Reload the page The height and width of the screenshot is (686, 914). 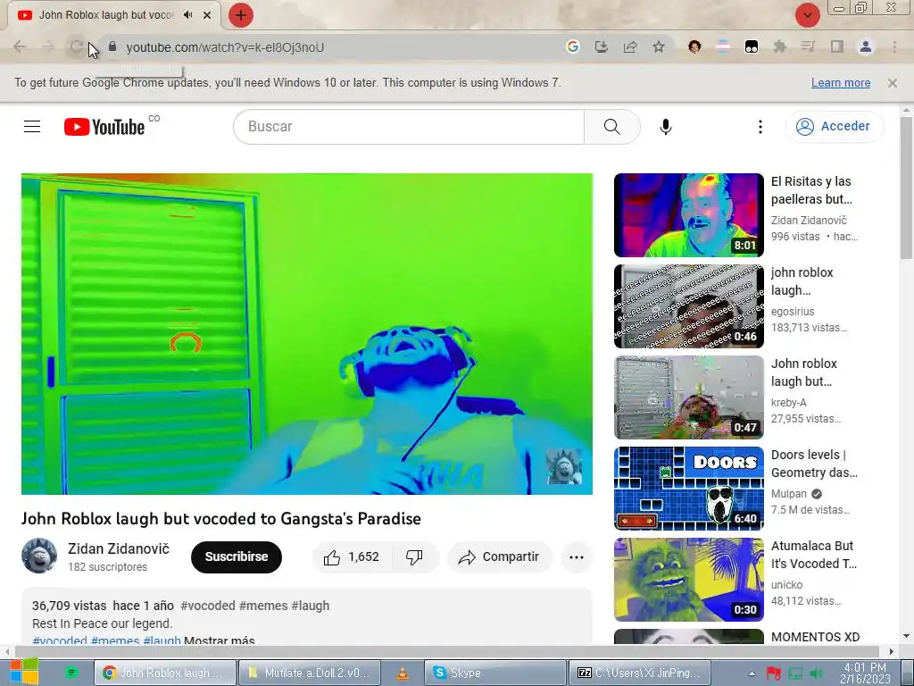(76, 46)
